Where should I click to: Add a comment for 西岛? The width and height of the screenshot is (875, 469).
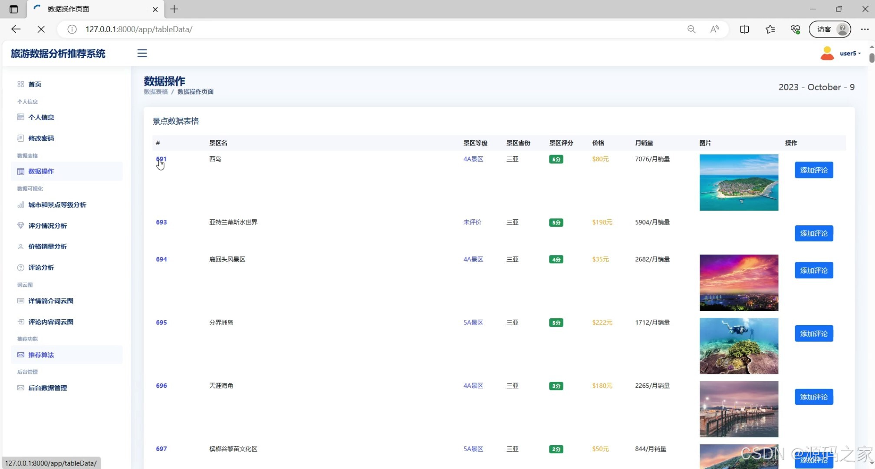tap(814, 170)
